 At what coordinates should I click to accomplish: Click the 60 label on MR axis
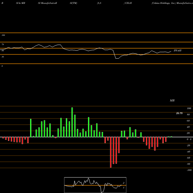(188, 121)
